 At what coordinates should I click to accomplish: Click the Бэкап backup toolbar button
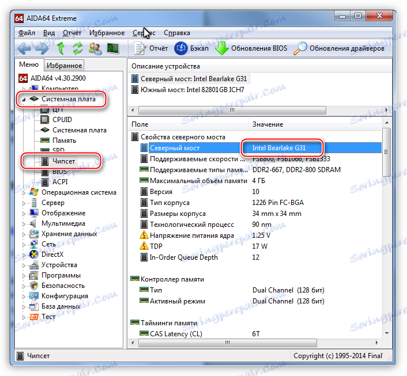point(191,48)
